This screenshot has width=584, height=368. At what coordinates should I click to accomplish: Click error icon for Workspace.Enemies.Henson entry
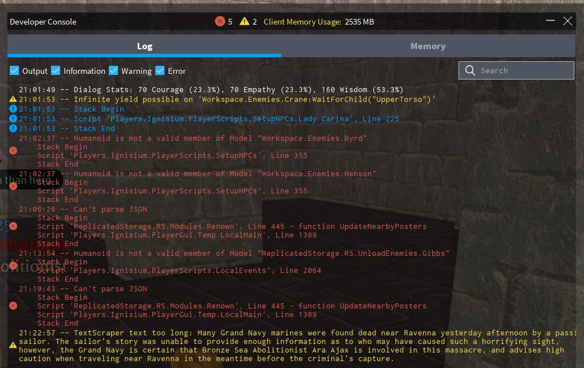pyautogui.click(x=13, y=186)
